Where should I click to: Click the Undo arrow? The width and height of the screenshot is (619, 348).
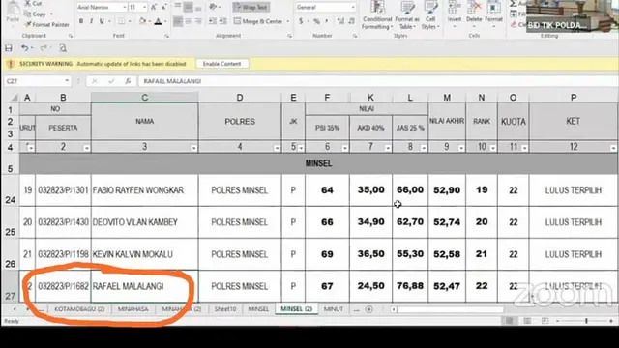pyautogui.click(x=24, y=48)
